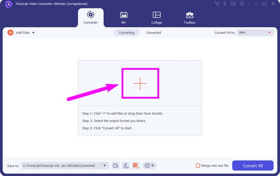Viewport: 280px width, 176px height.
Task: Click the Step 3 Convert All text
Action: coord(107,128)
